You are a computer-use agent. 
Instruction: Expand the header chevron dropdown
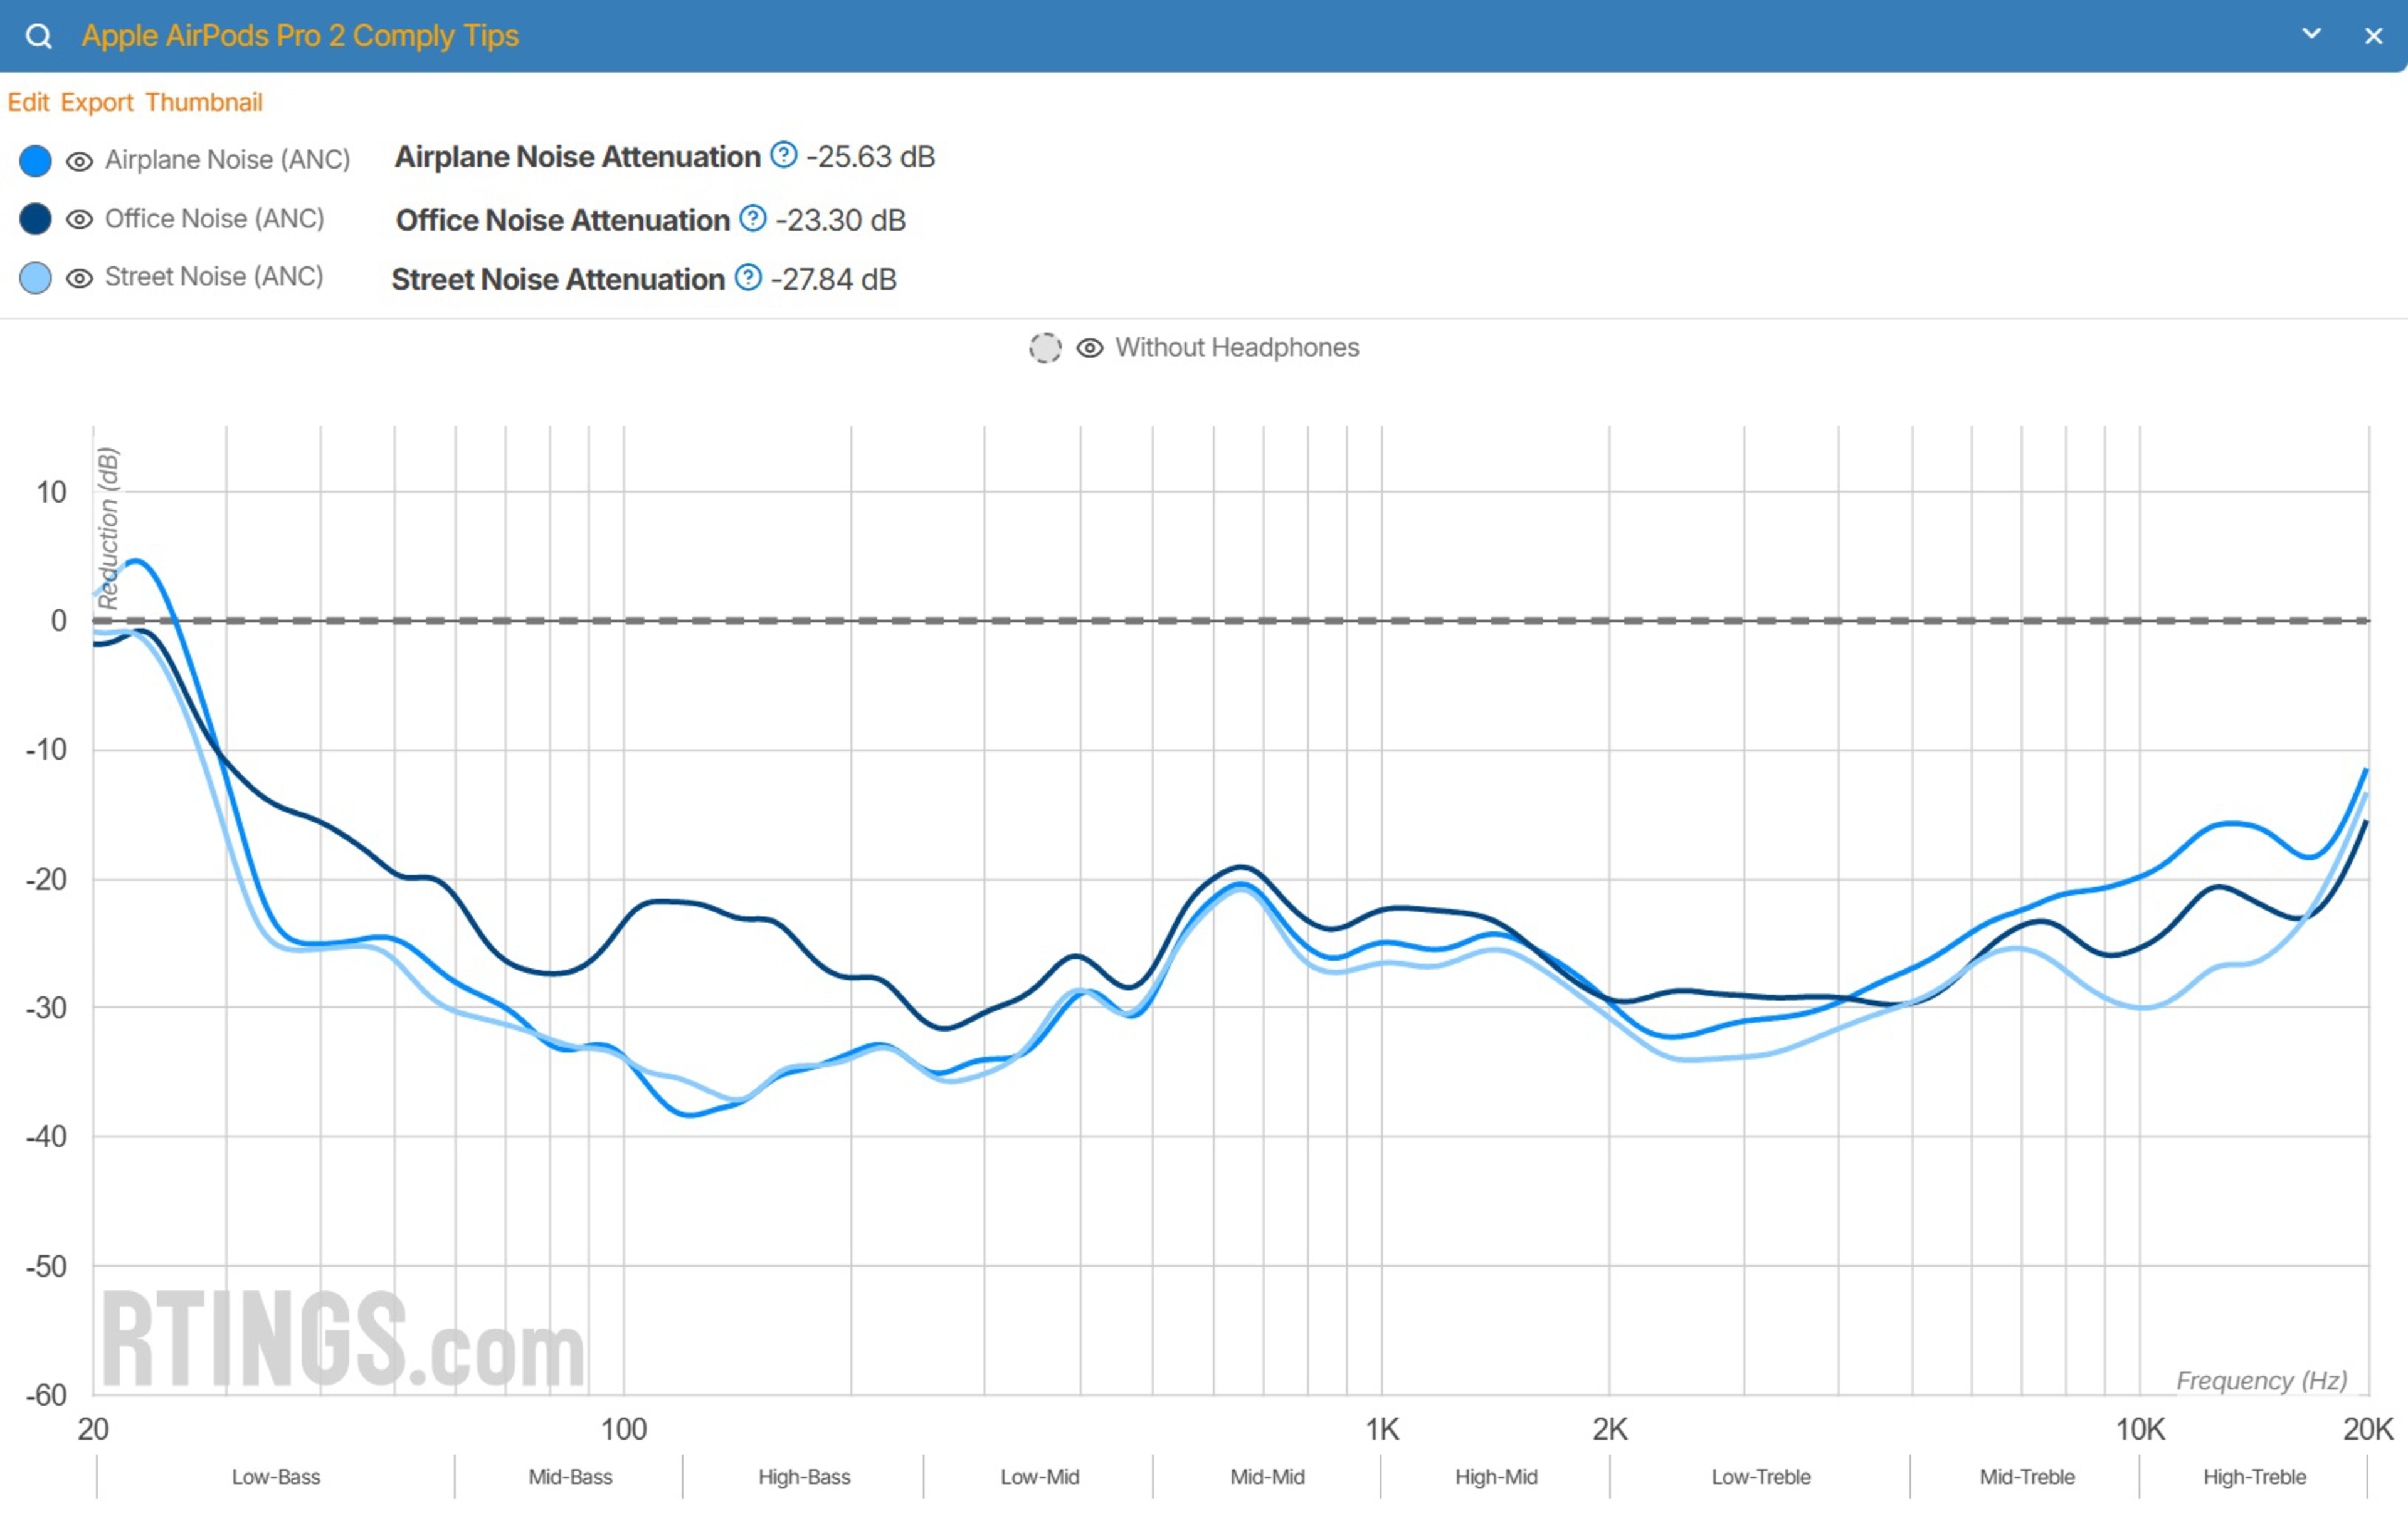click(x=2311, y=34)
